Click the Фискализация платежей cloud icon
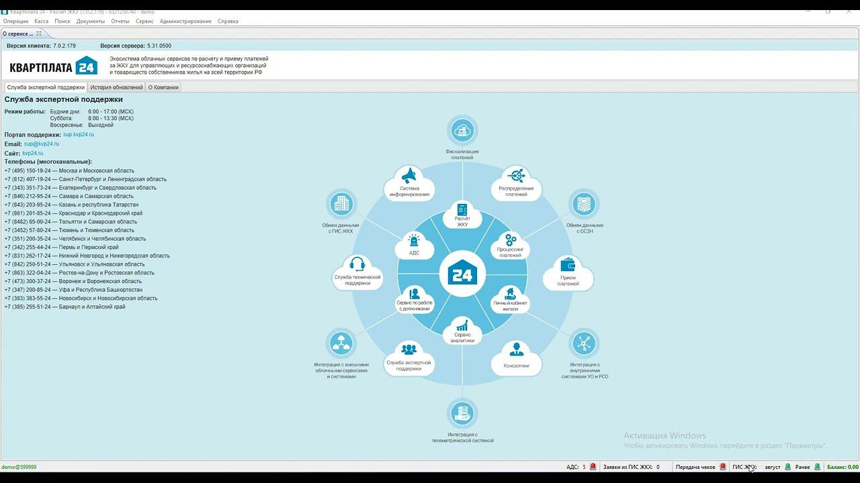Viewport: 860px width, 483px height. 462,130
